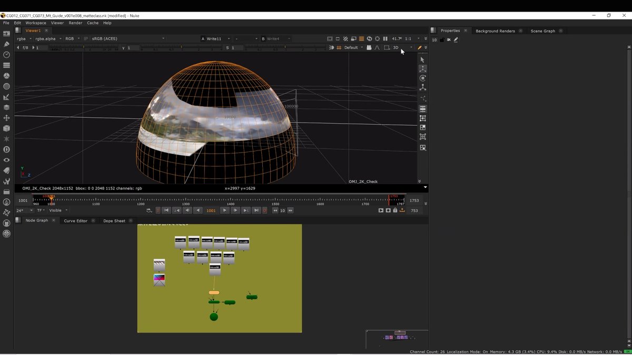Click the Image nodes icon in left toolbar

click(6, 34)
